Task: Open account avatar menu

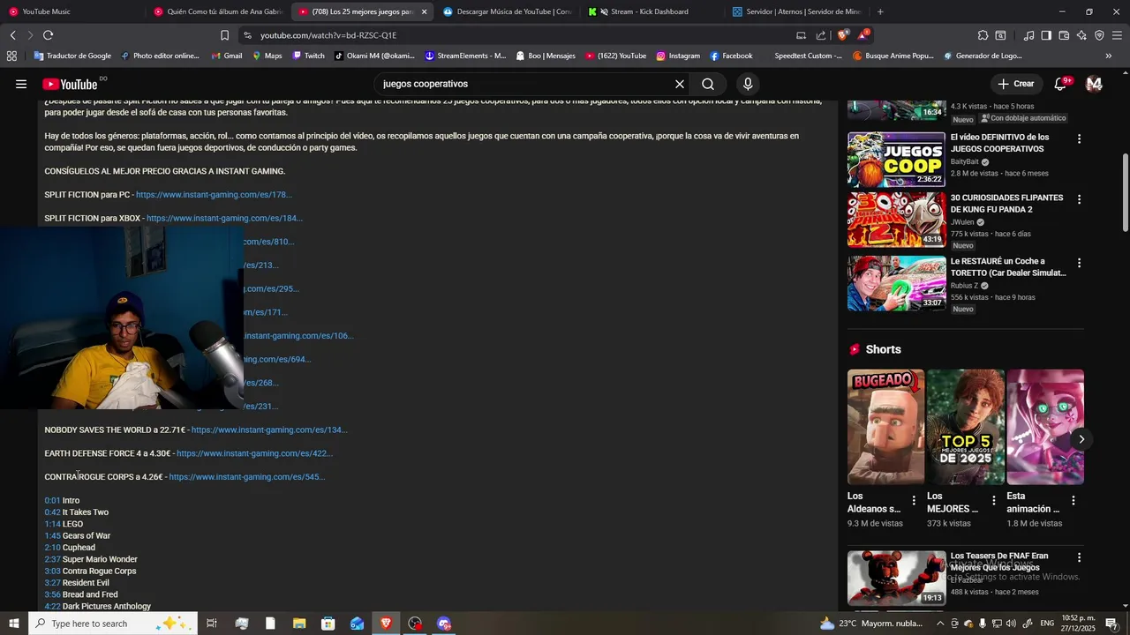Action: pos(1094,84)
